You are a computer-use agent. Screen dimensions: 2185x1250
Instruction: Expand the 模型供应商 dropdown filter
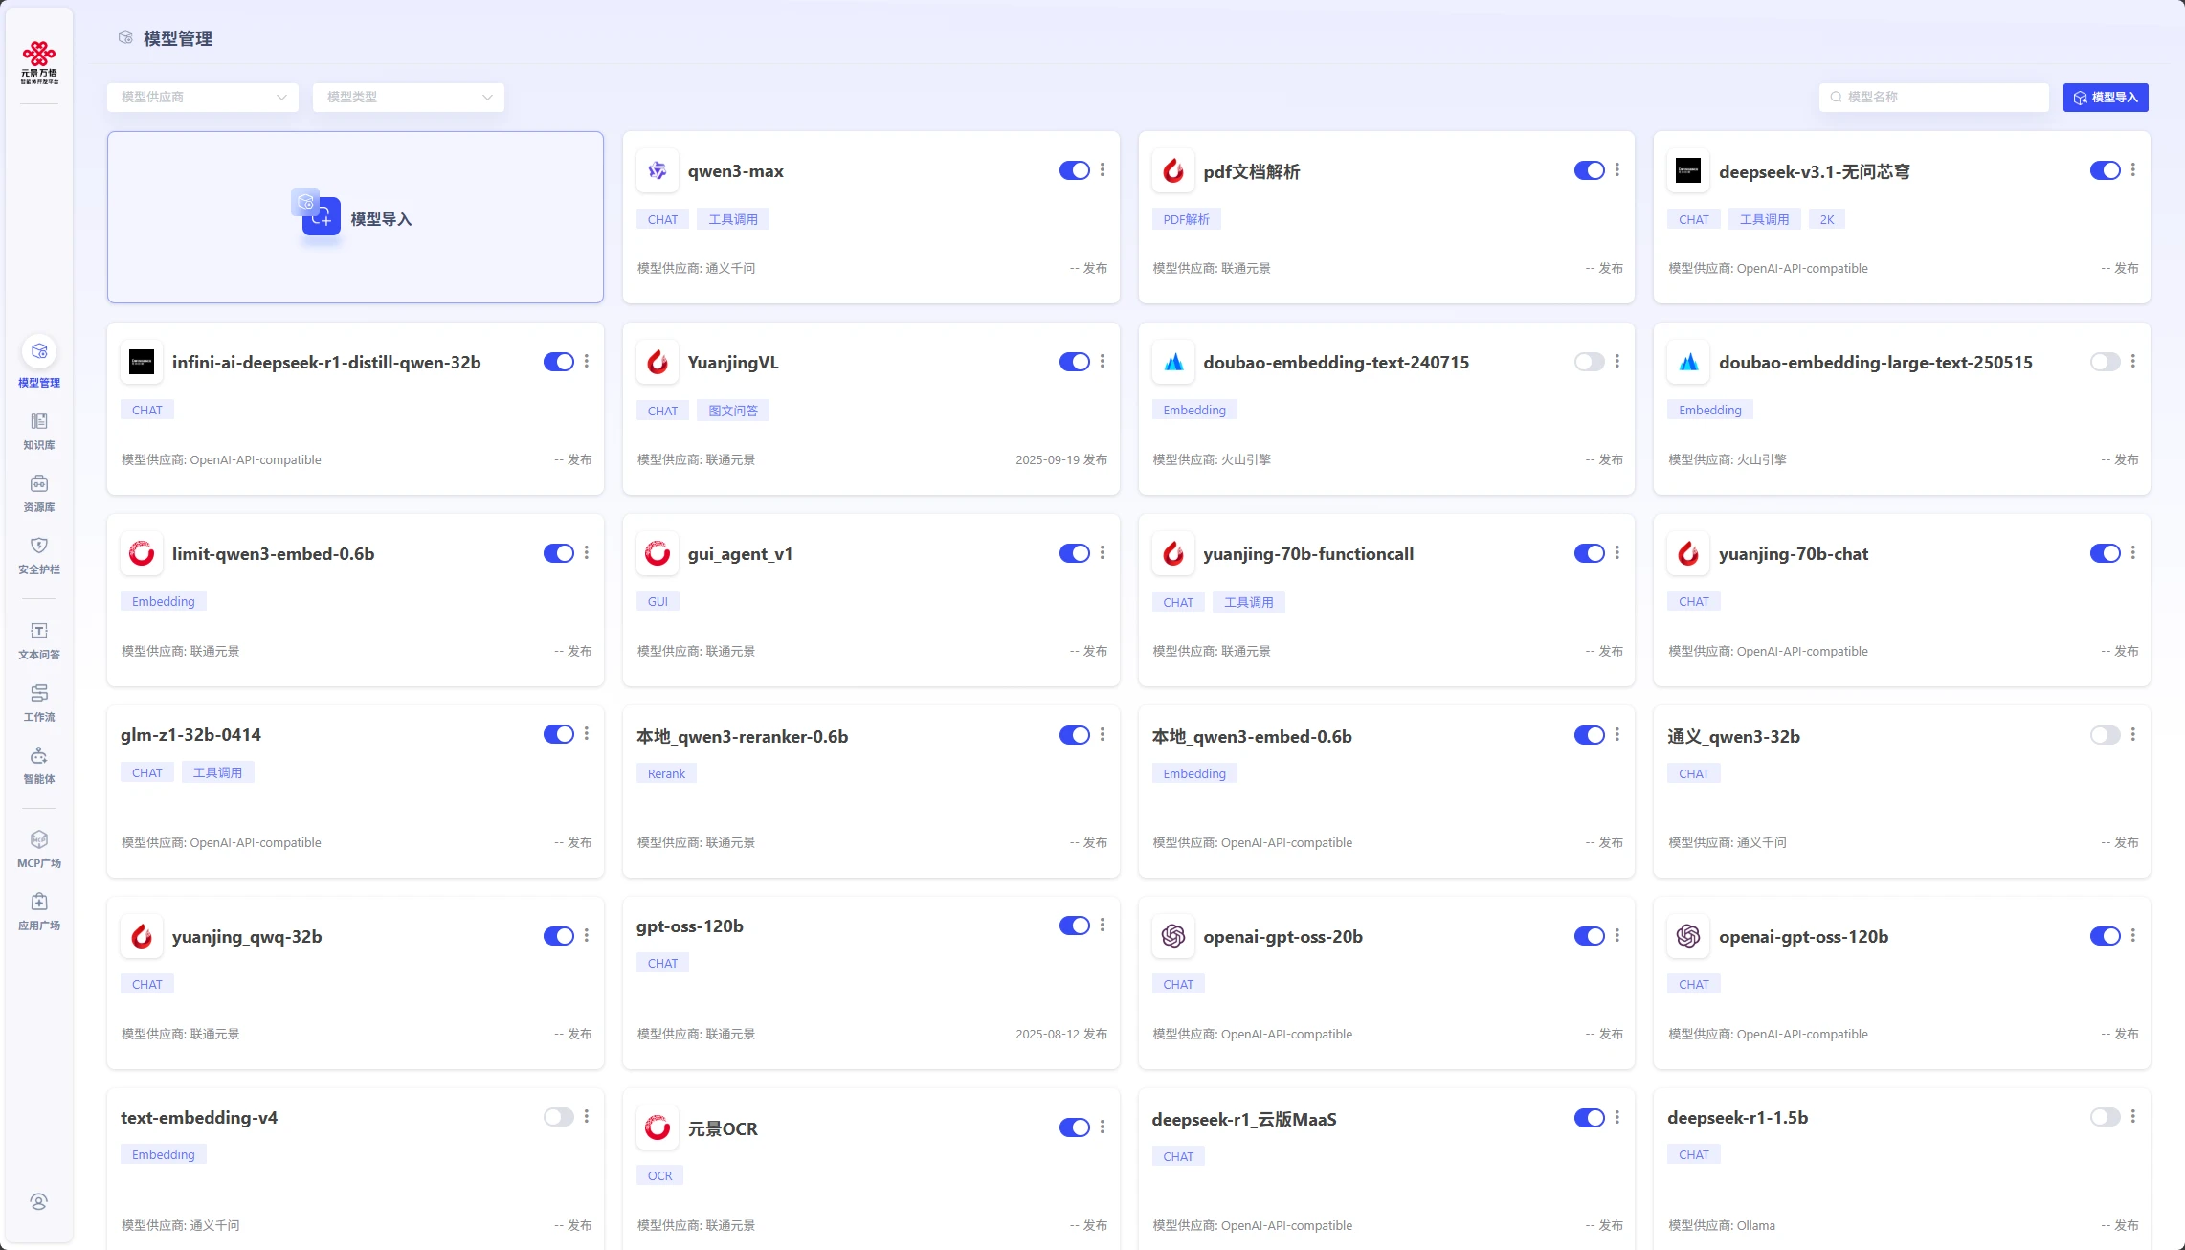click(x=203, y=97)
